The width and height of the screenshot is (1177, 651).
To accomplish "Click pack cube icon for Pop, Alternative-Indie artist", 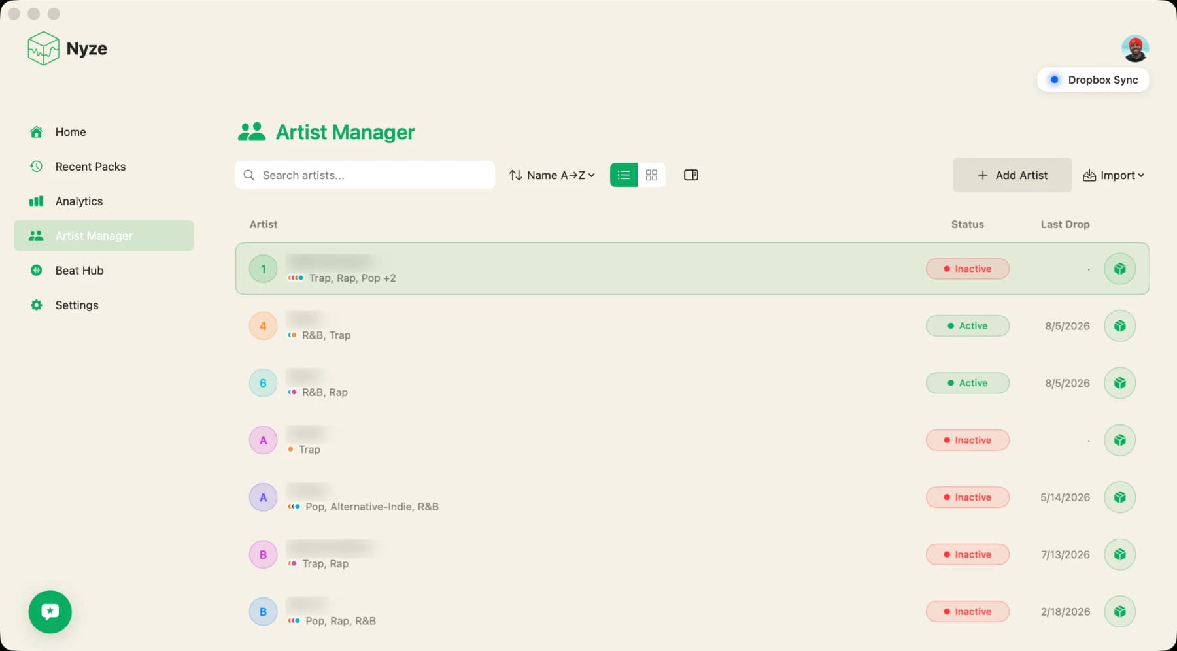I will (x=1120, y=497).
